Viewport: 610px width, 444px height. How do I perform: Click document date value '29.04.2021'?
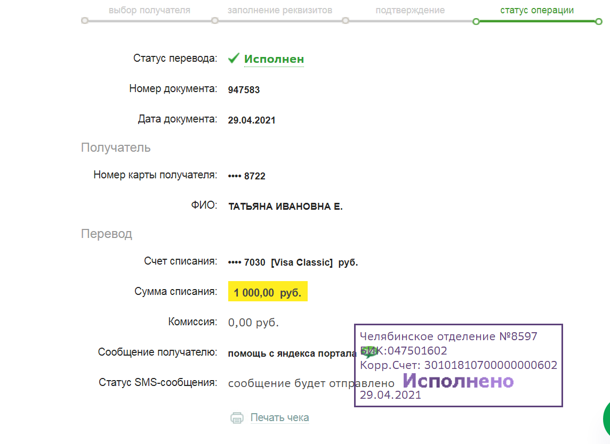251,120
